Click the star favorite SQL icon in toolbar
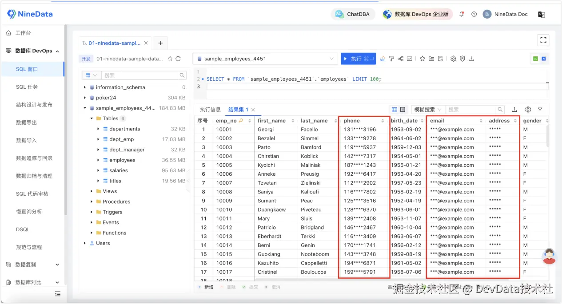Viewport: 562px width, 304px height. 422,59
